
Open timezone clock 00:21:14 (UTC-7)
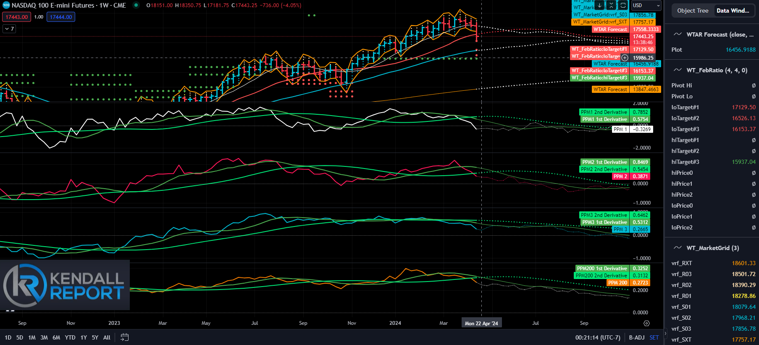(598, 337)
